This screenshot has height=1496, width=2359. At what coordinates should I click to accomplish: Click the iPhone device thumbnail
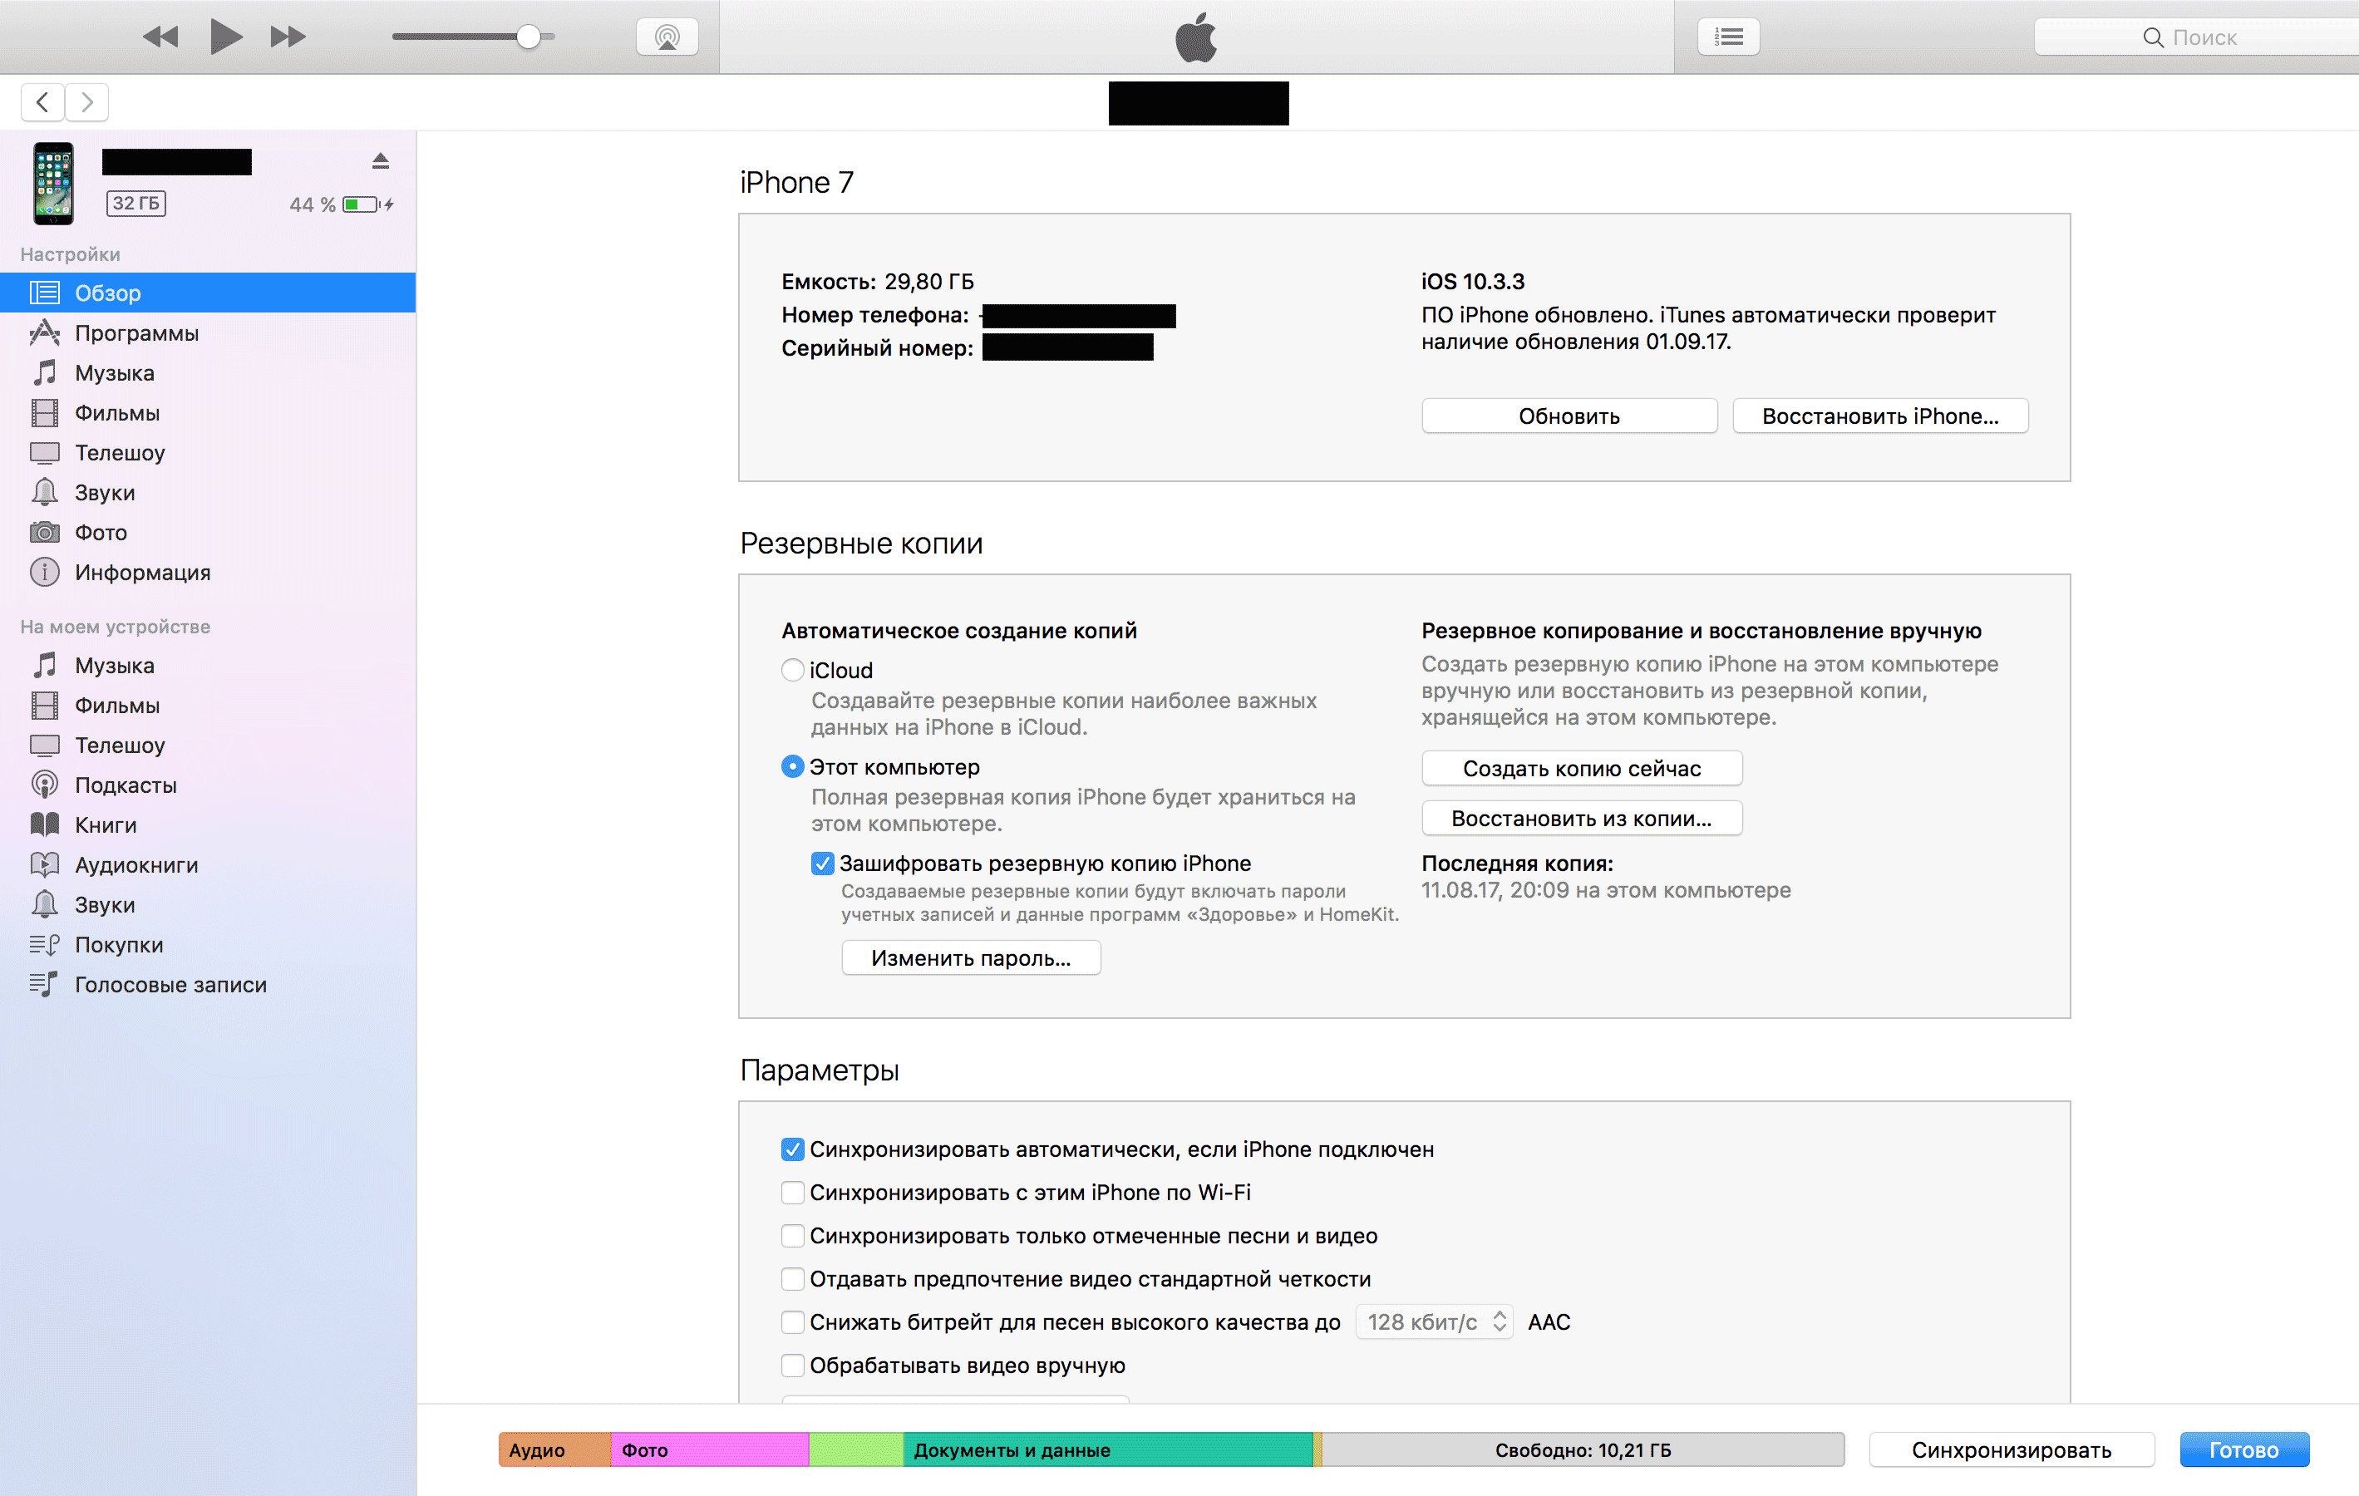(x=53, y=183)
